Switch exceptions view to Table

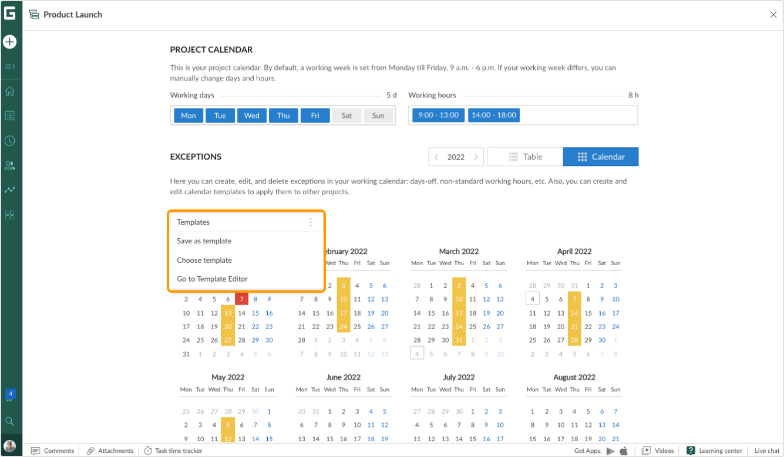[524, 157]
